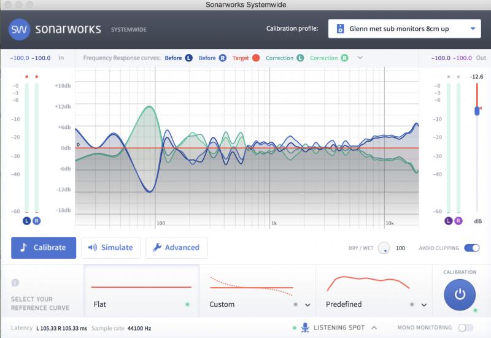The width and height of the screenshot is (491, 338).
Task: Select the Predefined reference curve
Action: [374, 291]
